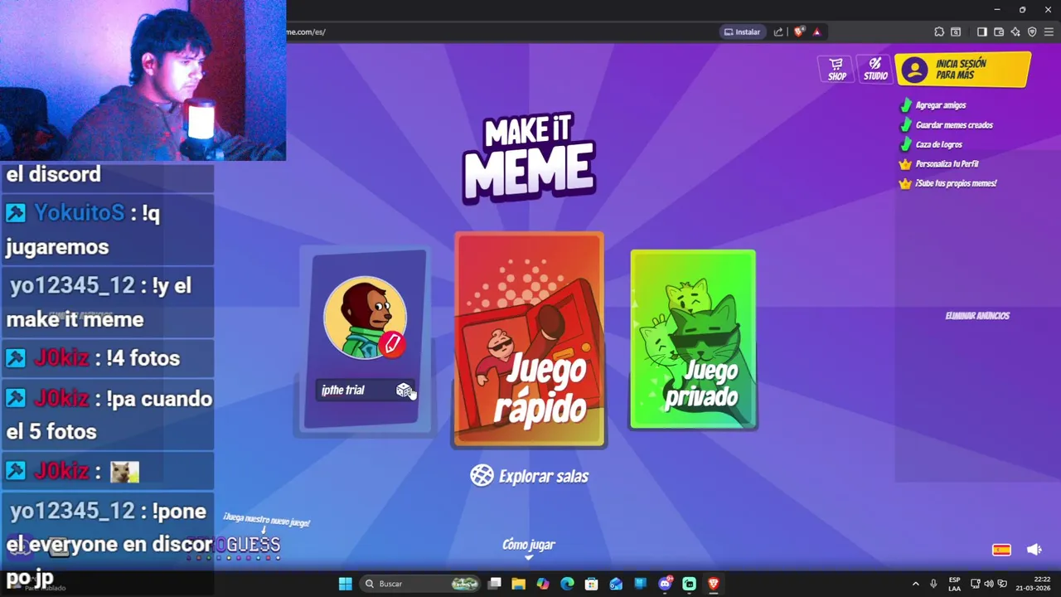Open the meme Studio
Image resolution: width=1061 pixels, height=597 pixels.
pyautogui.click(x=875, y=69)
